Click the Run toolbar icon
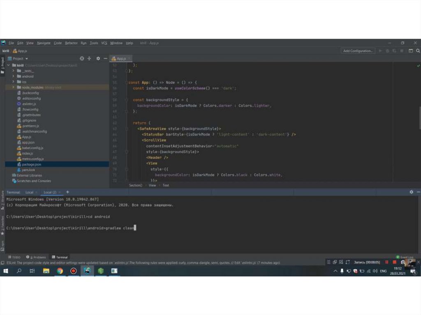 pyautogui.click(x=380, y=51)
